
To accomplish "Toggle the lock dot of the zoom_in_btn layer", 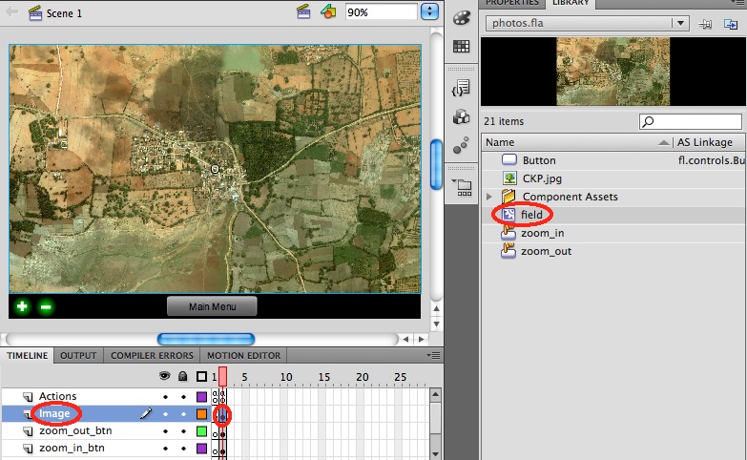I will [183, 449].
